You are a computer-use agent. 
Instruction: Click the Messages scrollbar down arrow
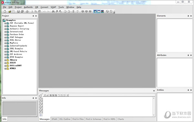click(154, 115)
